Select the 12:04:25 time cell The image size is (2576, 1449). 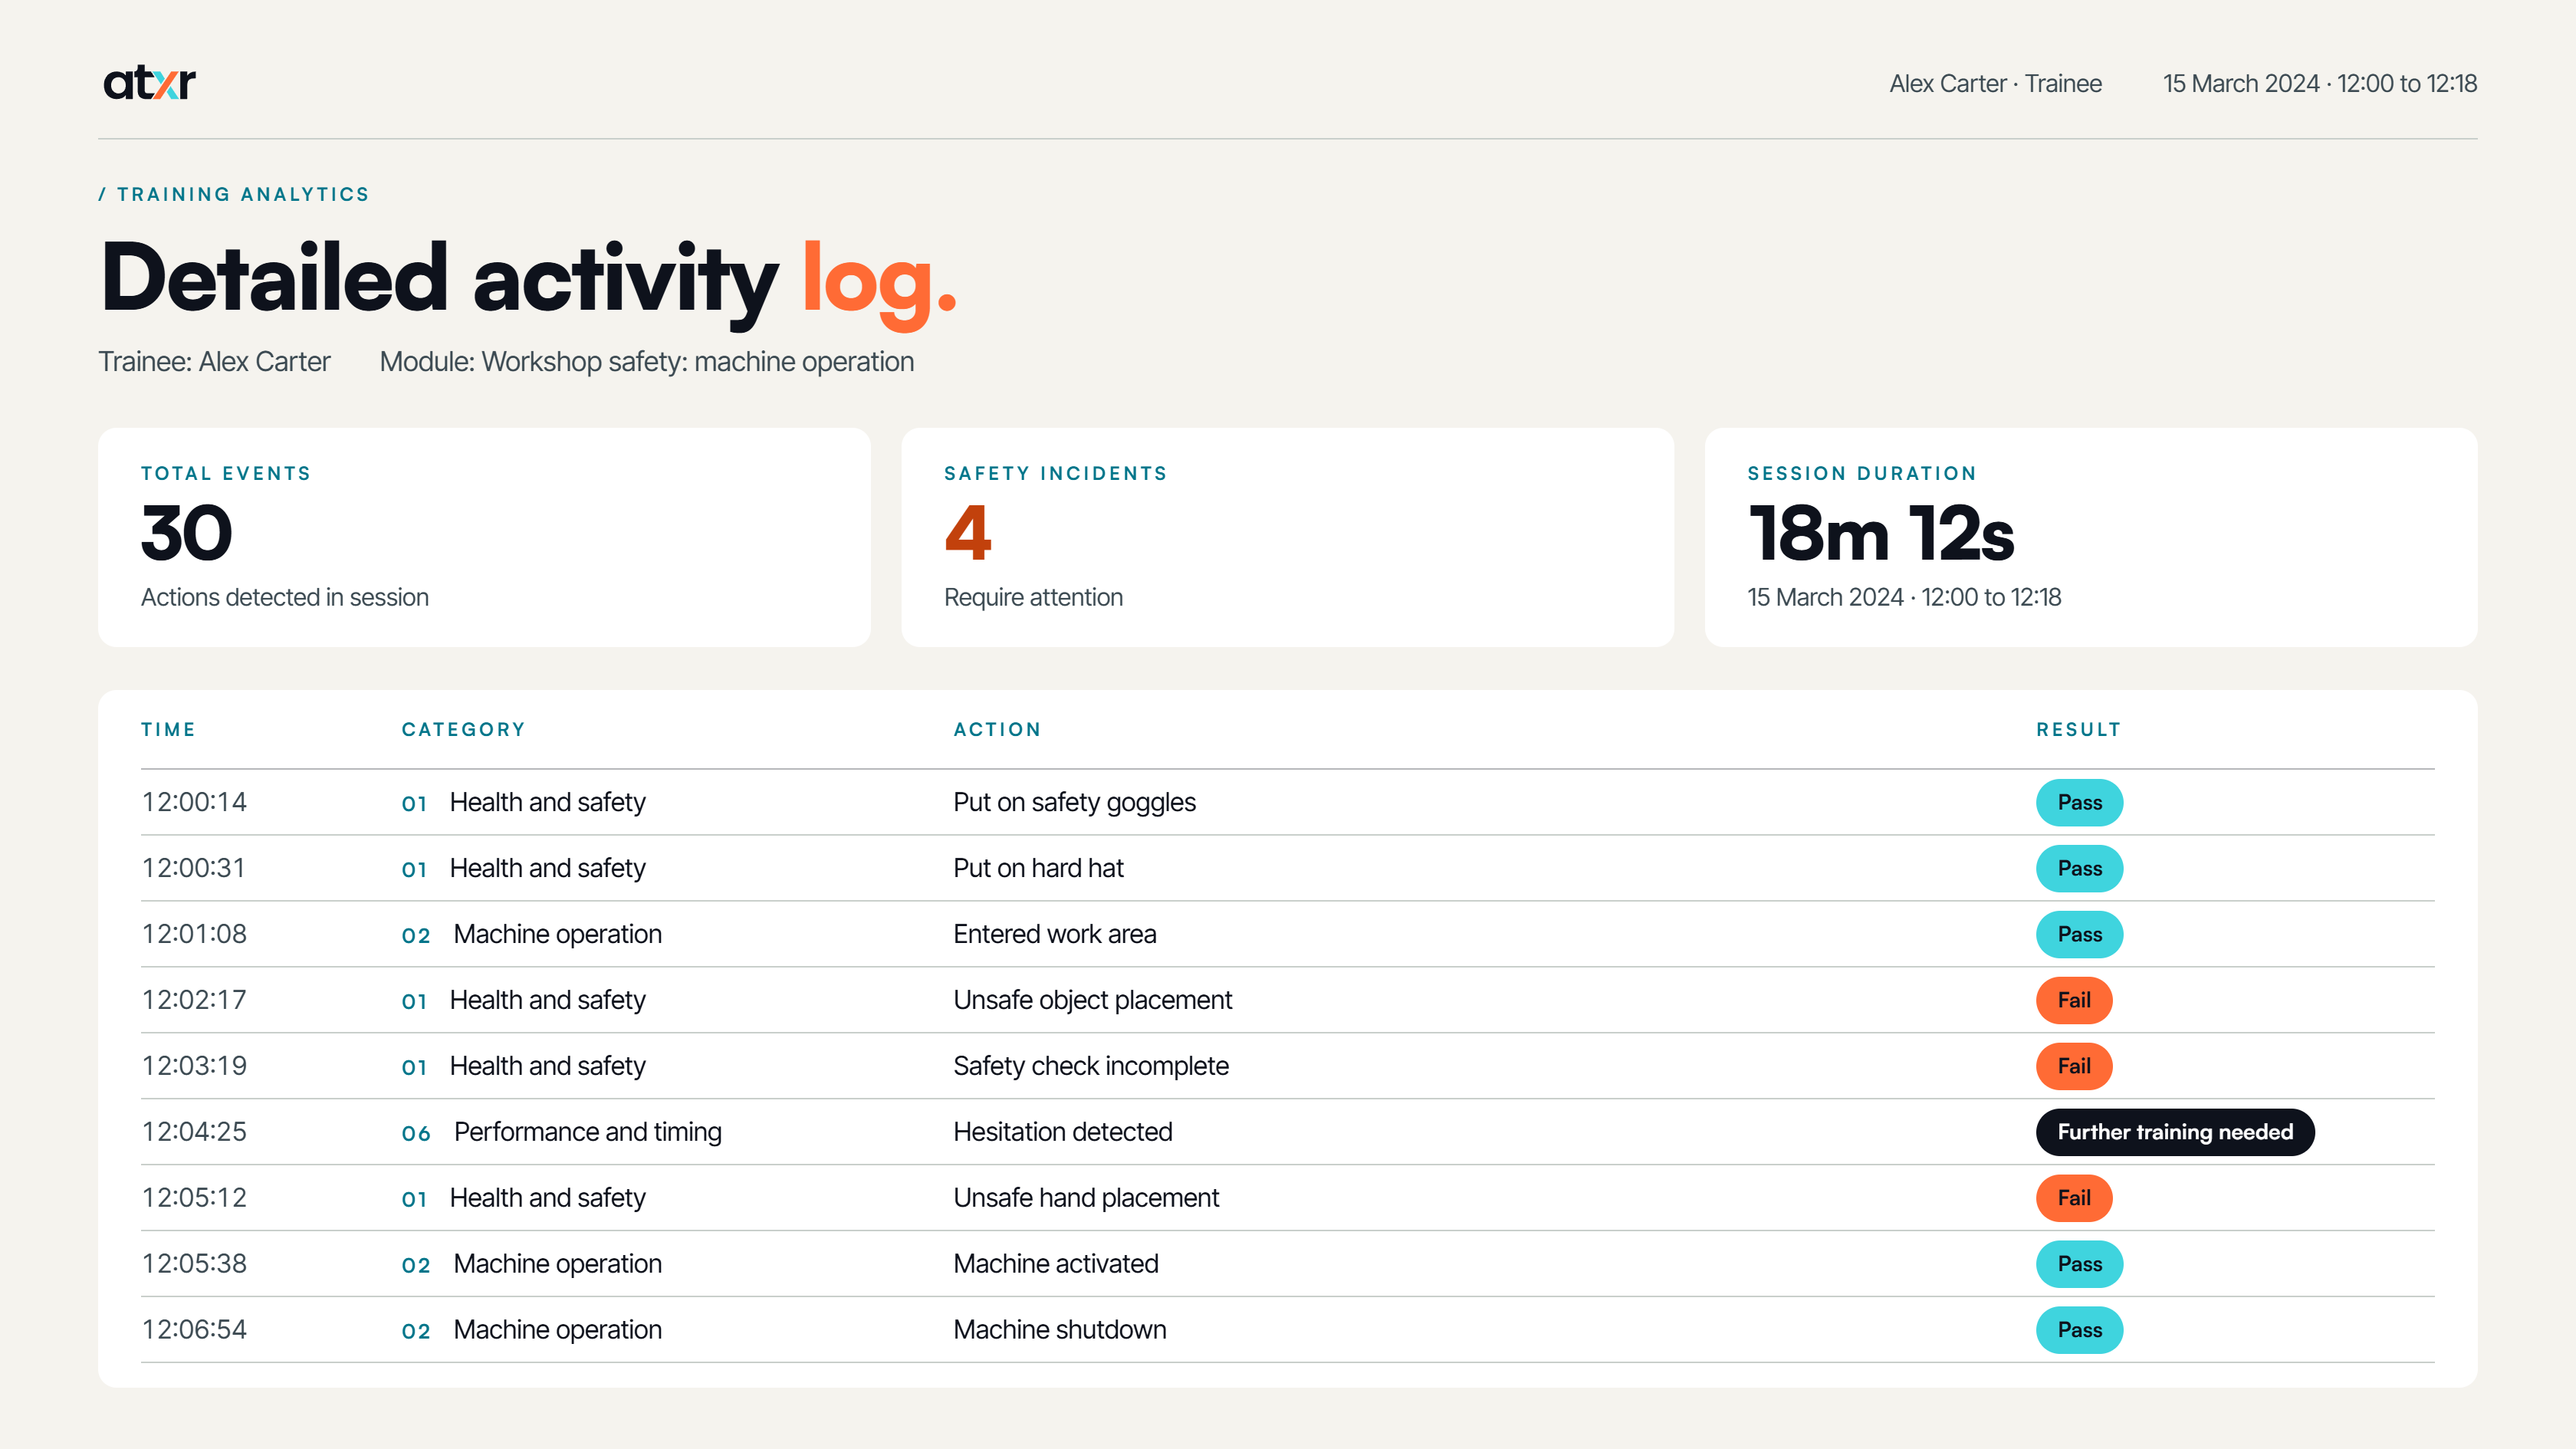[x=194, y=1132]
